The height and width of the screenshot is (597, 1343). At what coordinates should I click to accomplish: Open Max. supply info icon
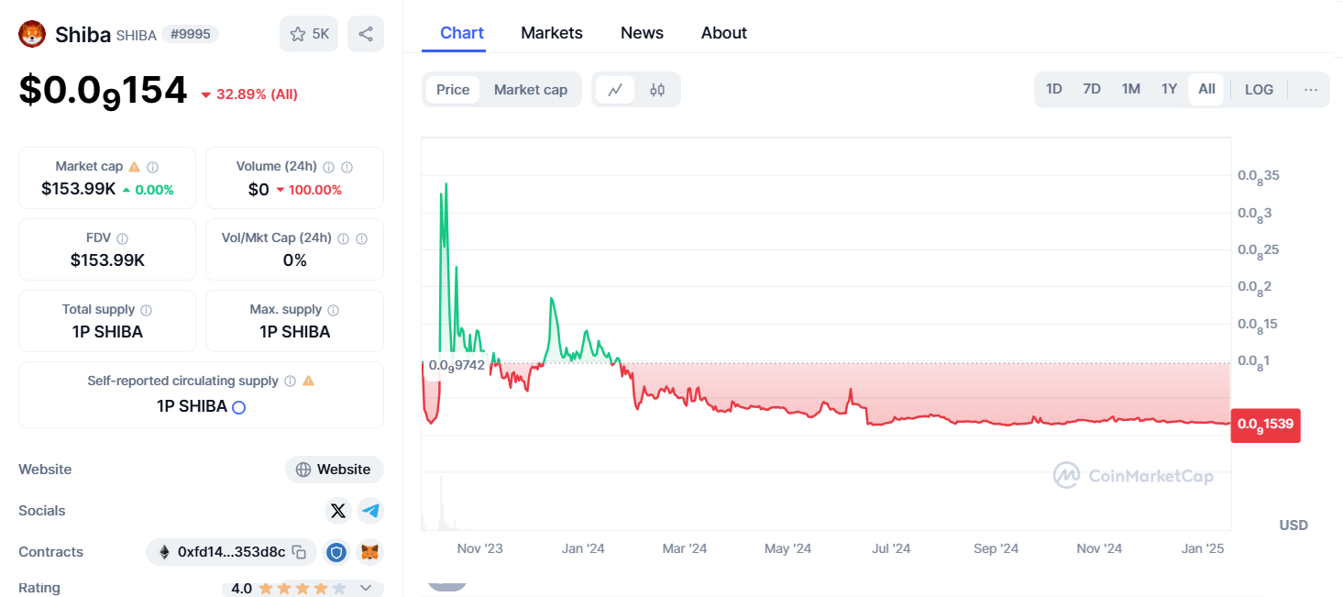click(x=333, y=310)
